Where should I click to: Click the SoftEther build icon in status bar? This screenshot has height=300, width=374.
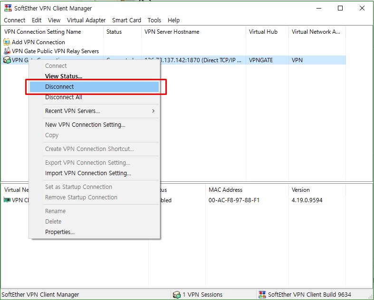262,295
